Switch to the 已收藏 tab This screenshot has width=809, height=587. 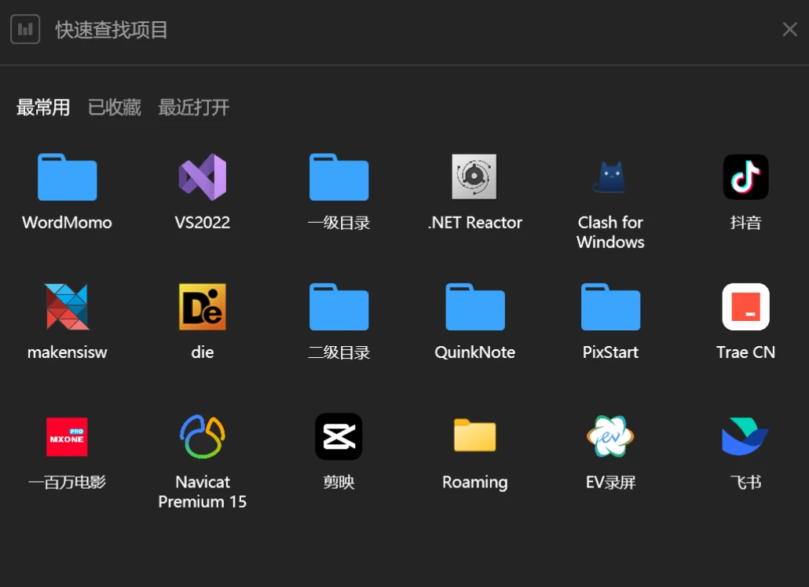coord(115,108)
